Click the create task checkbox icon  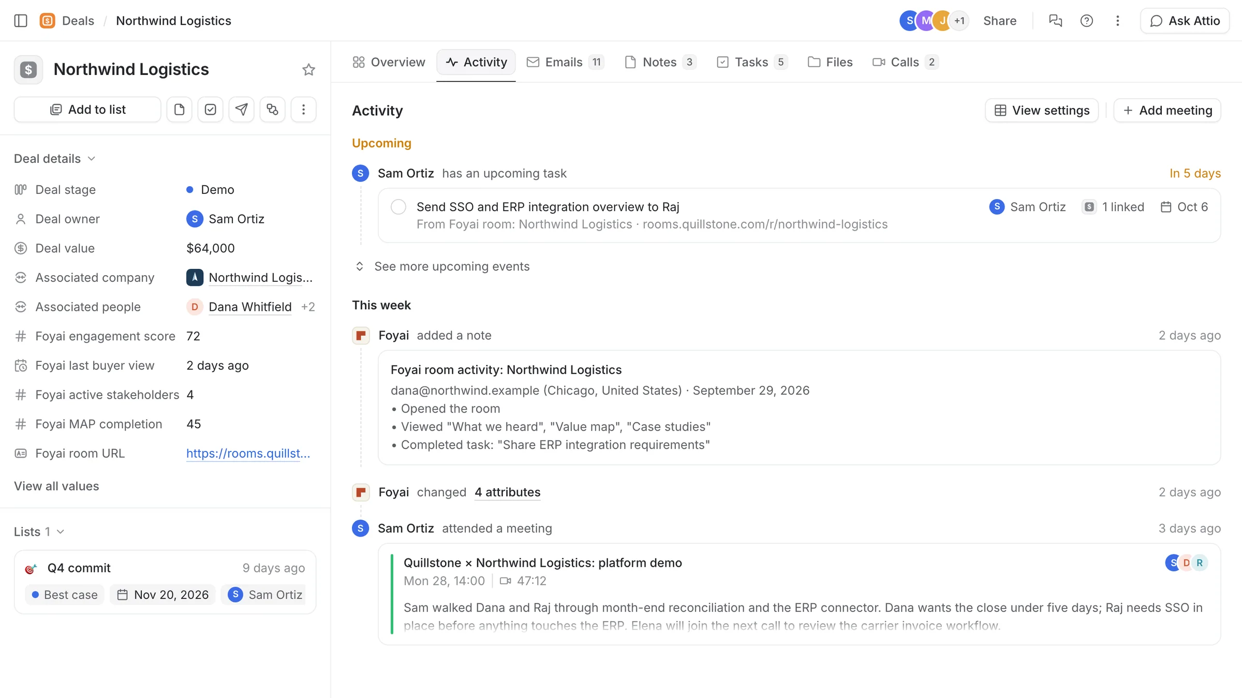(210, 110)
